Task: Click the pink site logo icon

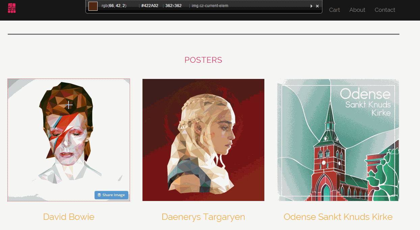Action: coord(12,8)
